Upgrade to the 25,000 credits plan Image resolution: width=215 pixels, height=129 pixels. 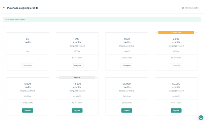(127, 111)
